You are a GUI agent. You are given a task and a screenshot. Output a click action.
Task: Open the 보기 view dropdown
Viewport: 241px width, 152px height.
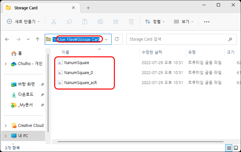(x=184, y=22)
